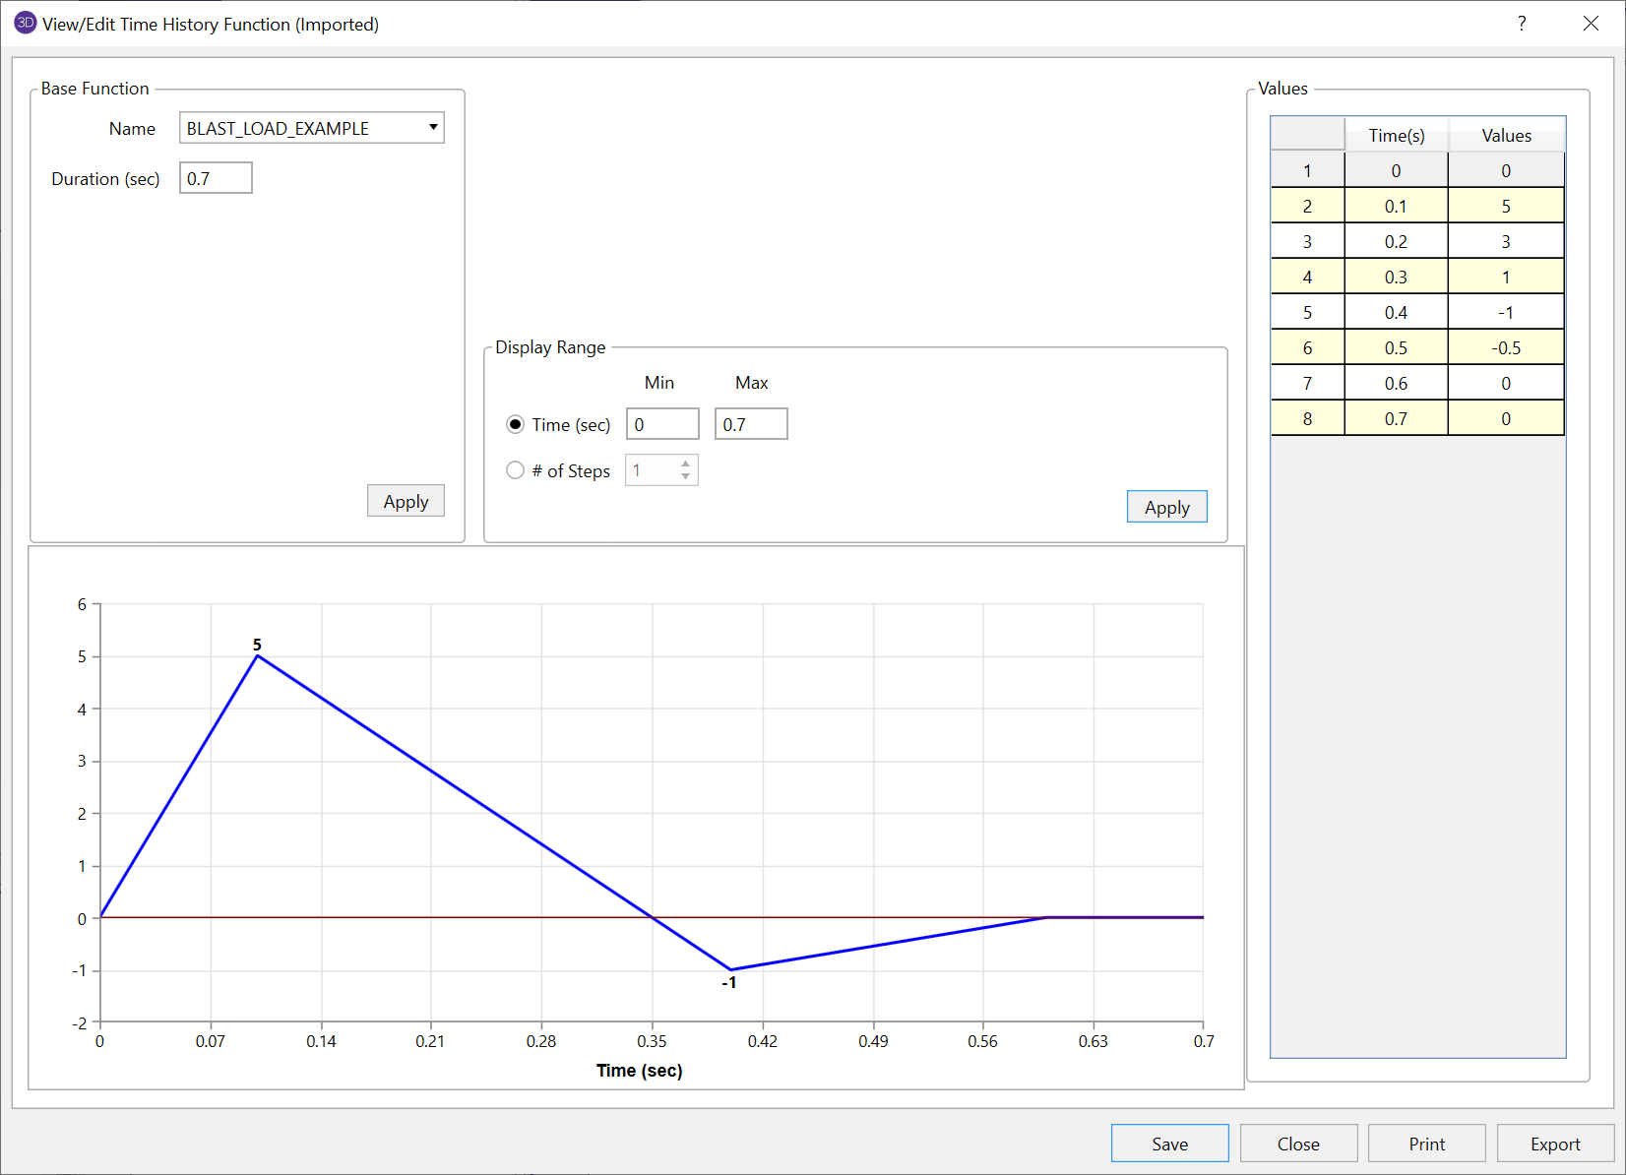Image resolution: width=1626 pixels, height=1175 pixels.
Task: Apply the Base Function settings
Action: coord(406,501)
